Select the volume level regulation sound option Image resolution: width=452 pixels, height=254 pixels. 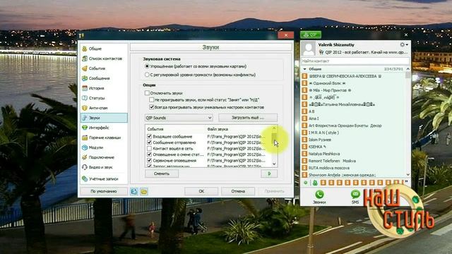coord(147,75)
